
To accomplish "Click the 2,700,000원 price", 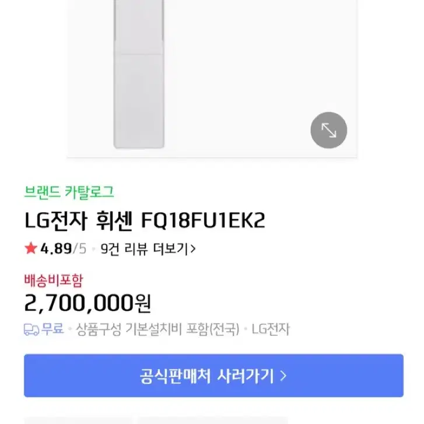I will 87,303.
